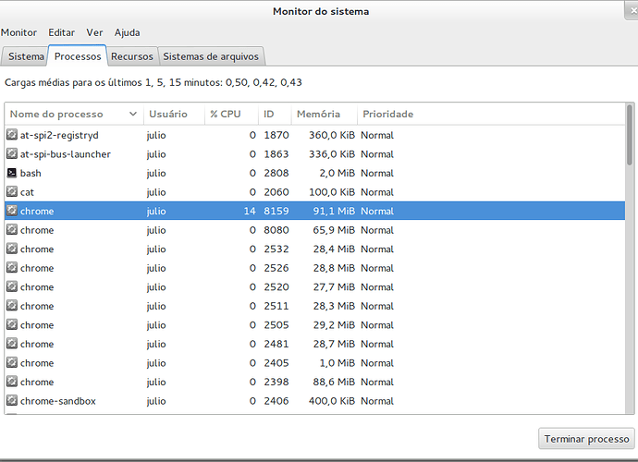638x462 pixels.
Task: Click memory value 27,7 MiB
Action: click(334, 287)
